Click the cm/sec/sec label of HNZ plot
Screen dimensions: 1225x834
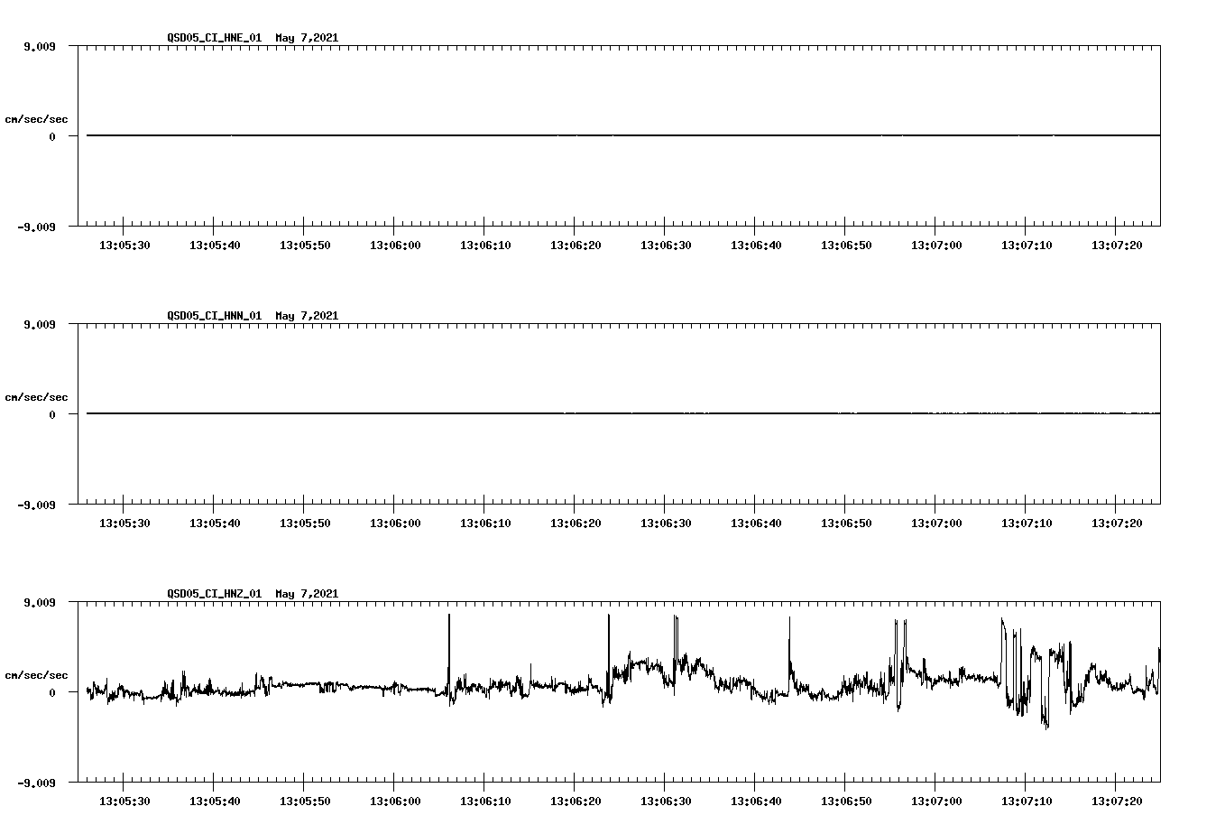[x=37, y=673]
